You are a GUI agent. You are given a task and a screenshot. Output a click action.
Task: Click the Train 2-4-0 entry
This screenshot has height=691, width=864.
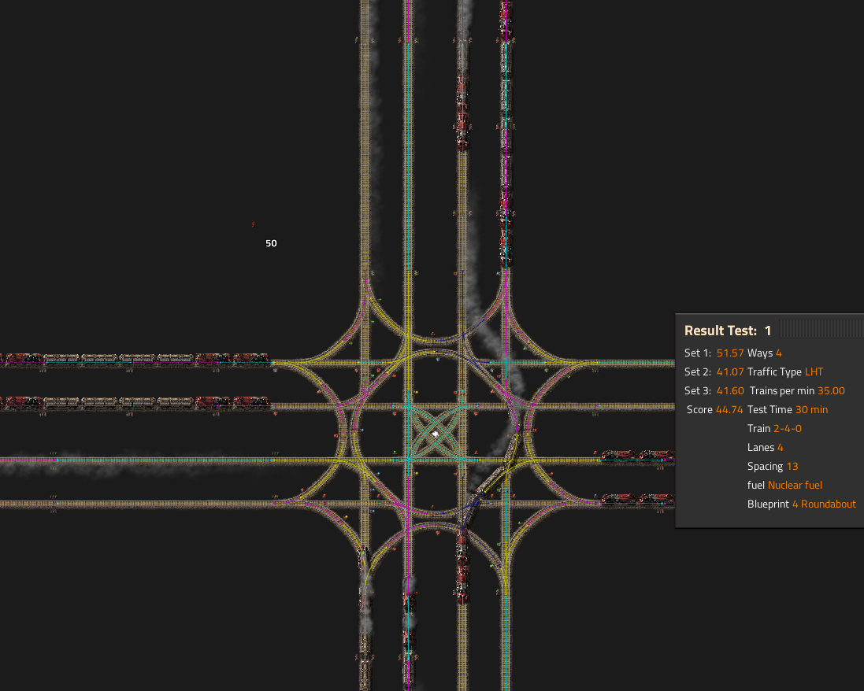[774, 428]
